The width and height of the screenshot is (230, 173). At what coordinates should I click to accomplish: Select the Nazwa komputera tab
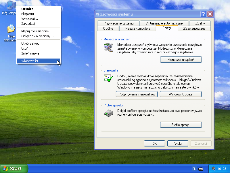point(137,29)
